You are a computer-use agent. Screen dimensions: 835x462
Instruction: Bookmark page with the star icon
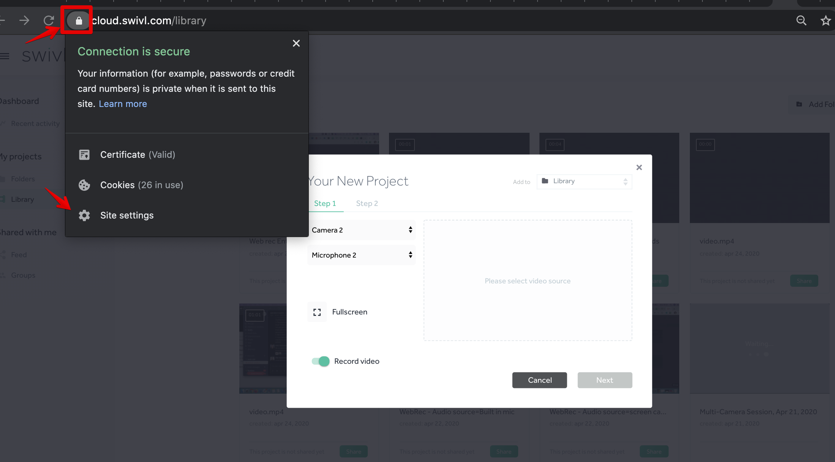tap(825, 20)
